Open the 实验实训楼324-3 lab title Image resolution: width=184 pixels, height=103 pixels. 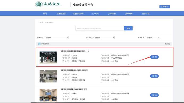(x=74, y=89)
